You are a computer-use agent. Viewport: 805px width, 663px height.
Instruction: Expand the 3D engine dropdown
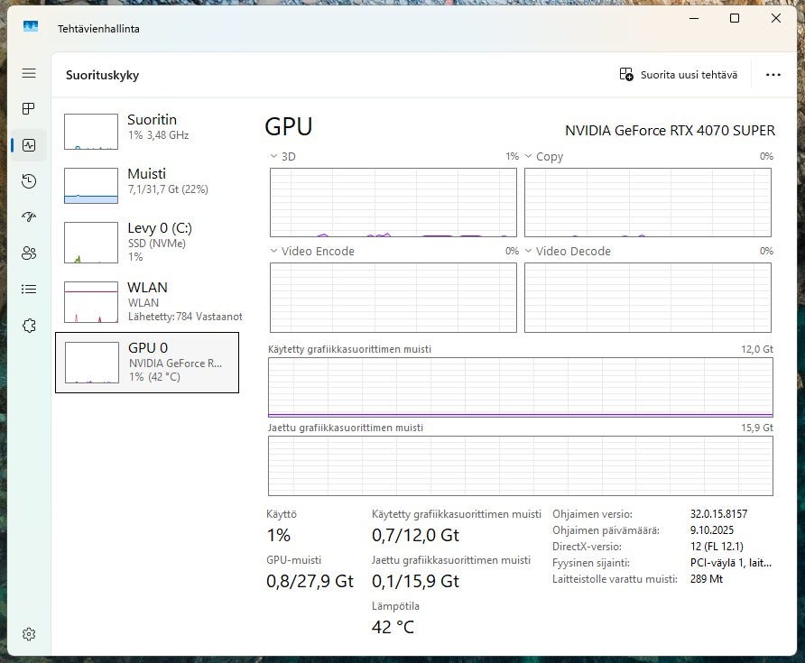(x=282, y=157)
